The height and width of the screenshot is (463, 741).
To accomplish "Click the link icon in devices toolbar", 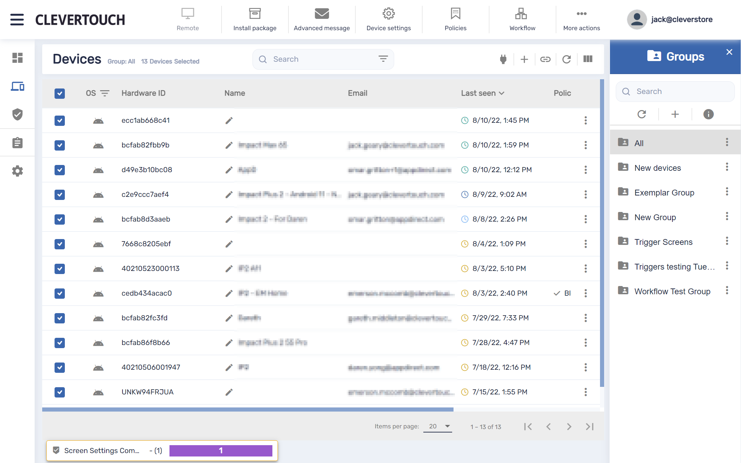I will click(x=545, y=59).
